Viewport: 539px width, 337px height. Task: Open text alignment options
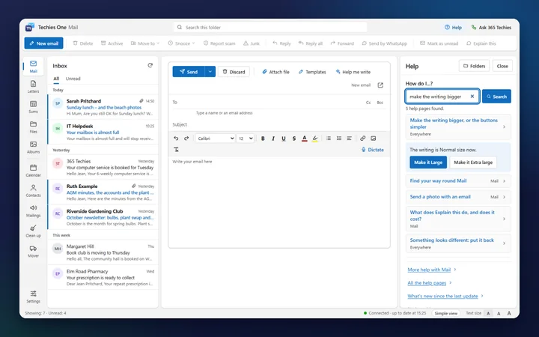(350, 139)
